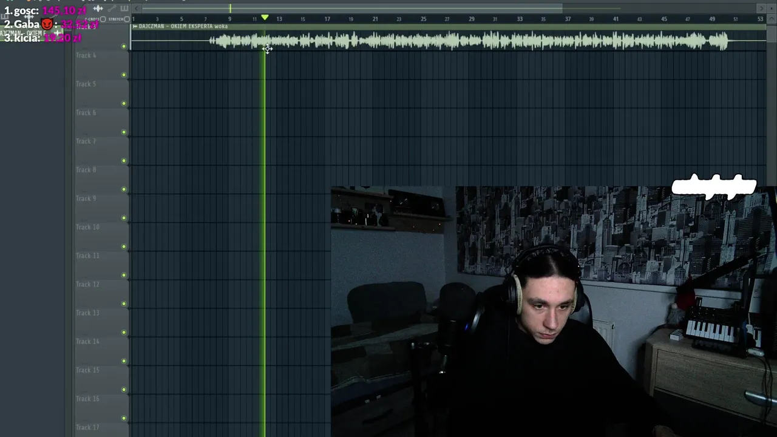The height and width of the screenshot is (437, 777).
Task: Select the Track 6 label
Action: point(86,112)
